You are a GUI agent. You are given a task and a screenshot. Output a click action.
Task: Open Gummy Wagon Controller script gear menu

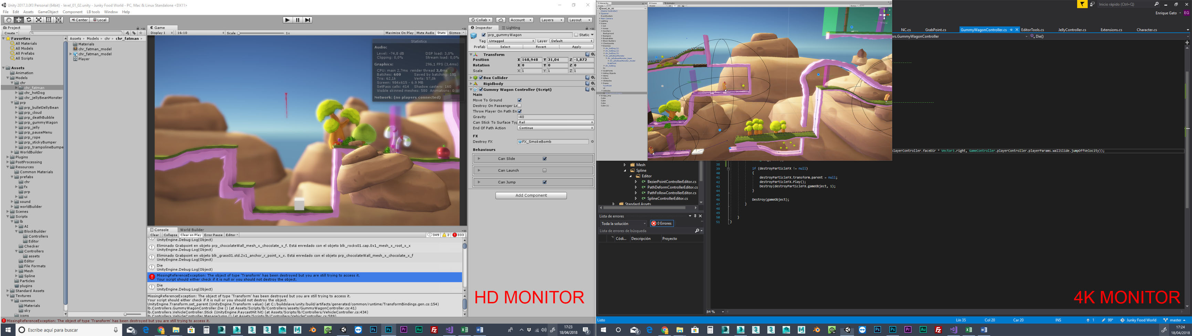pos(592,90)
